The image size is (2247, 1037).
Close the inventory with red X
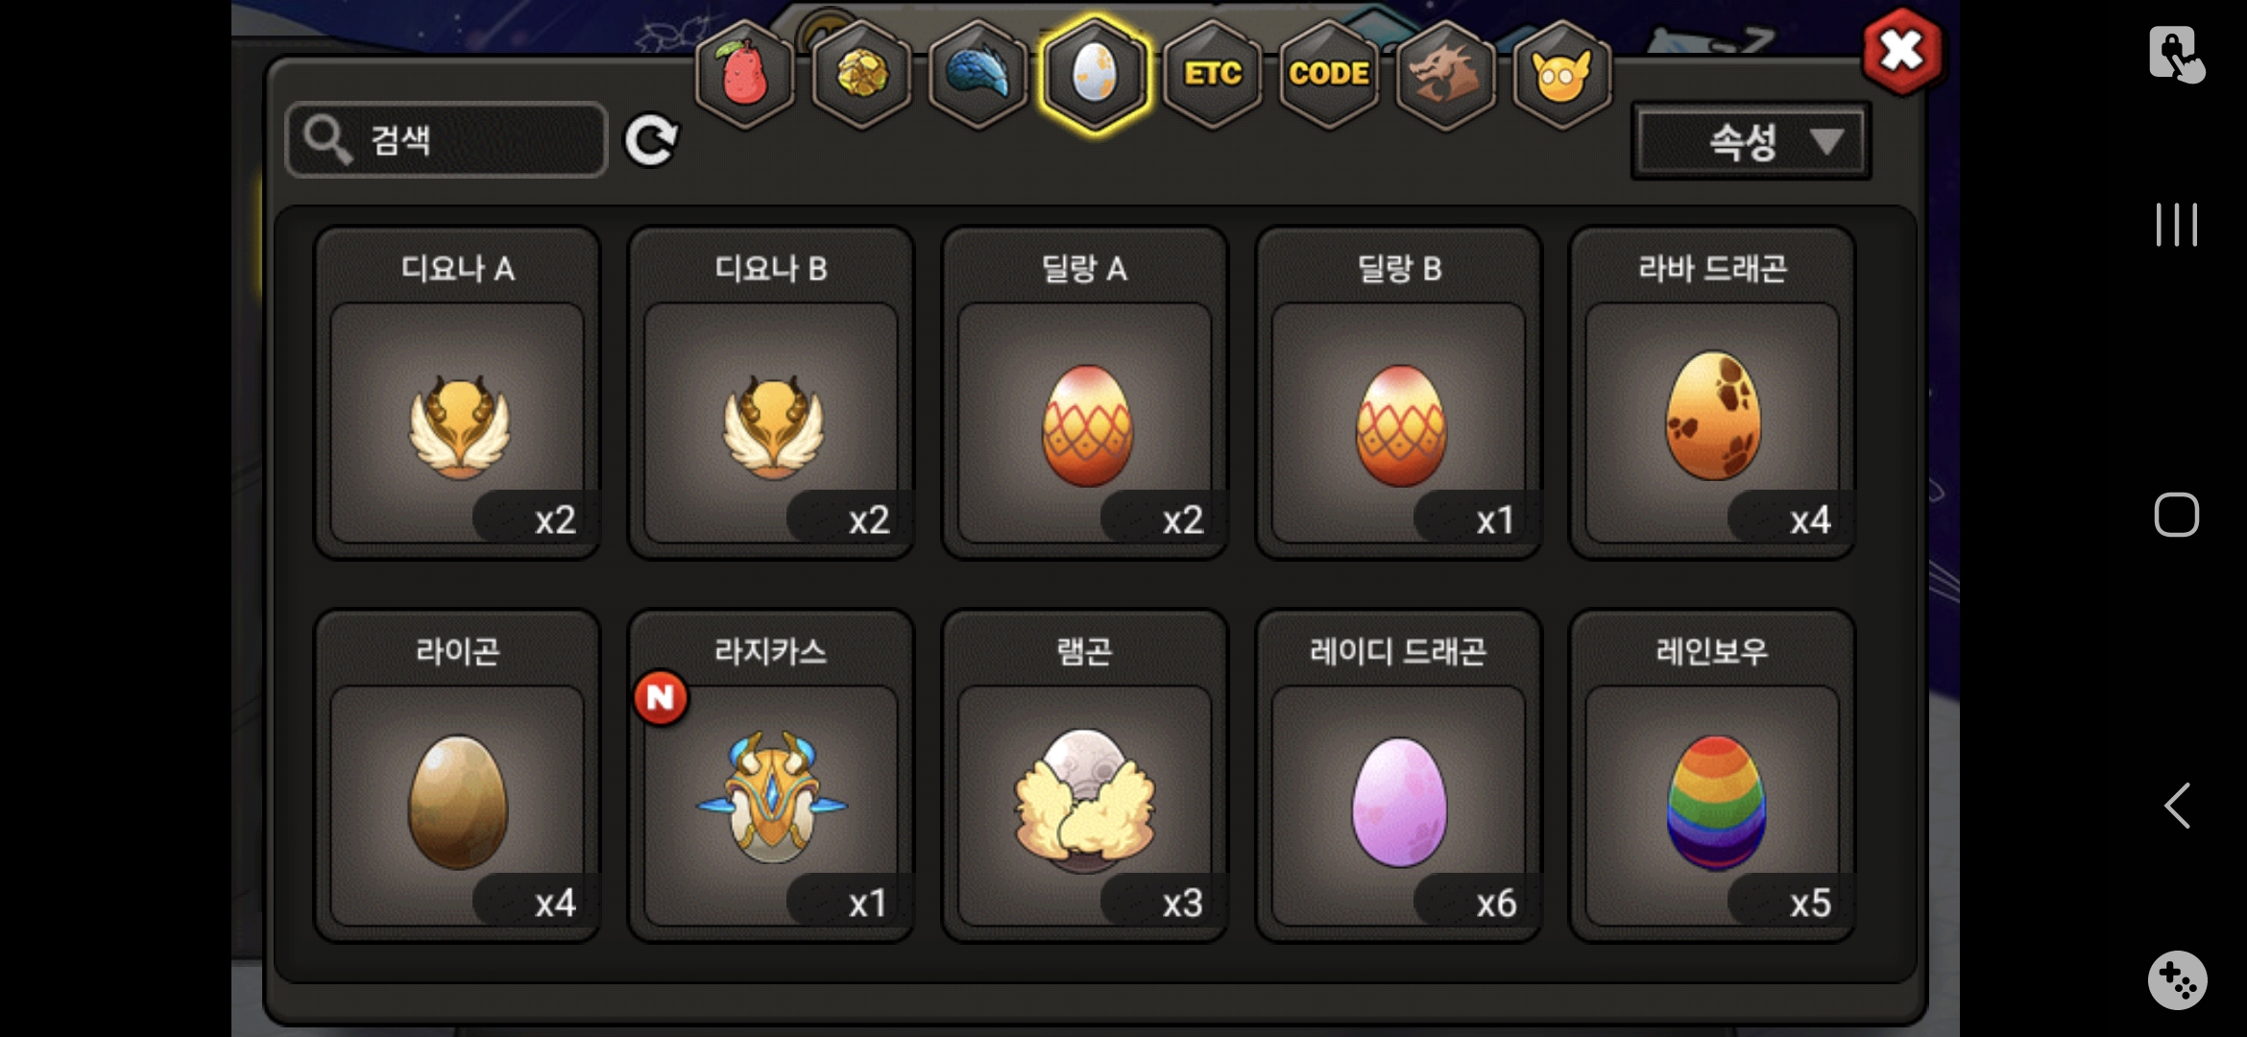tap(1902, 51)
